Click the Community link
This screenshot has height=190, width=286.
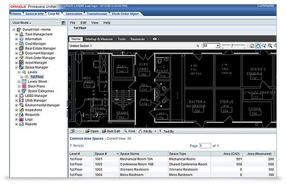[x=266, y=6]
